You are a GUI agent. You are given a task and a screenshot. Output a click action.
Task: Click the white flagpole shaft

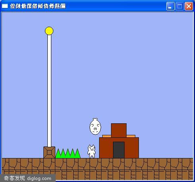coord(49,91)
